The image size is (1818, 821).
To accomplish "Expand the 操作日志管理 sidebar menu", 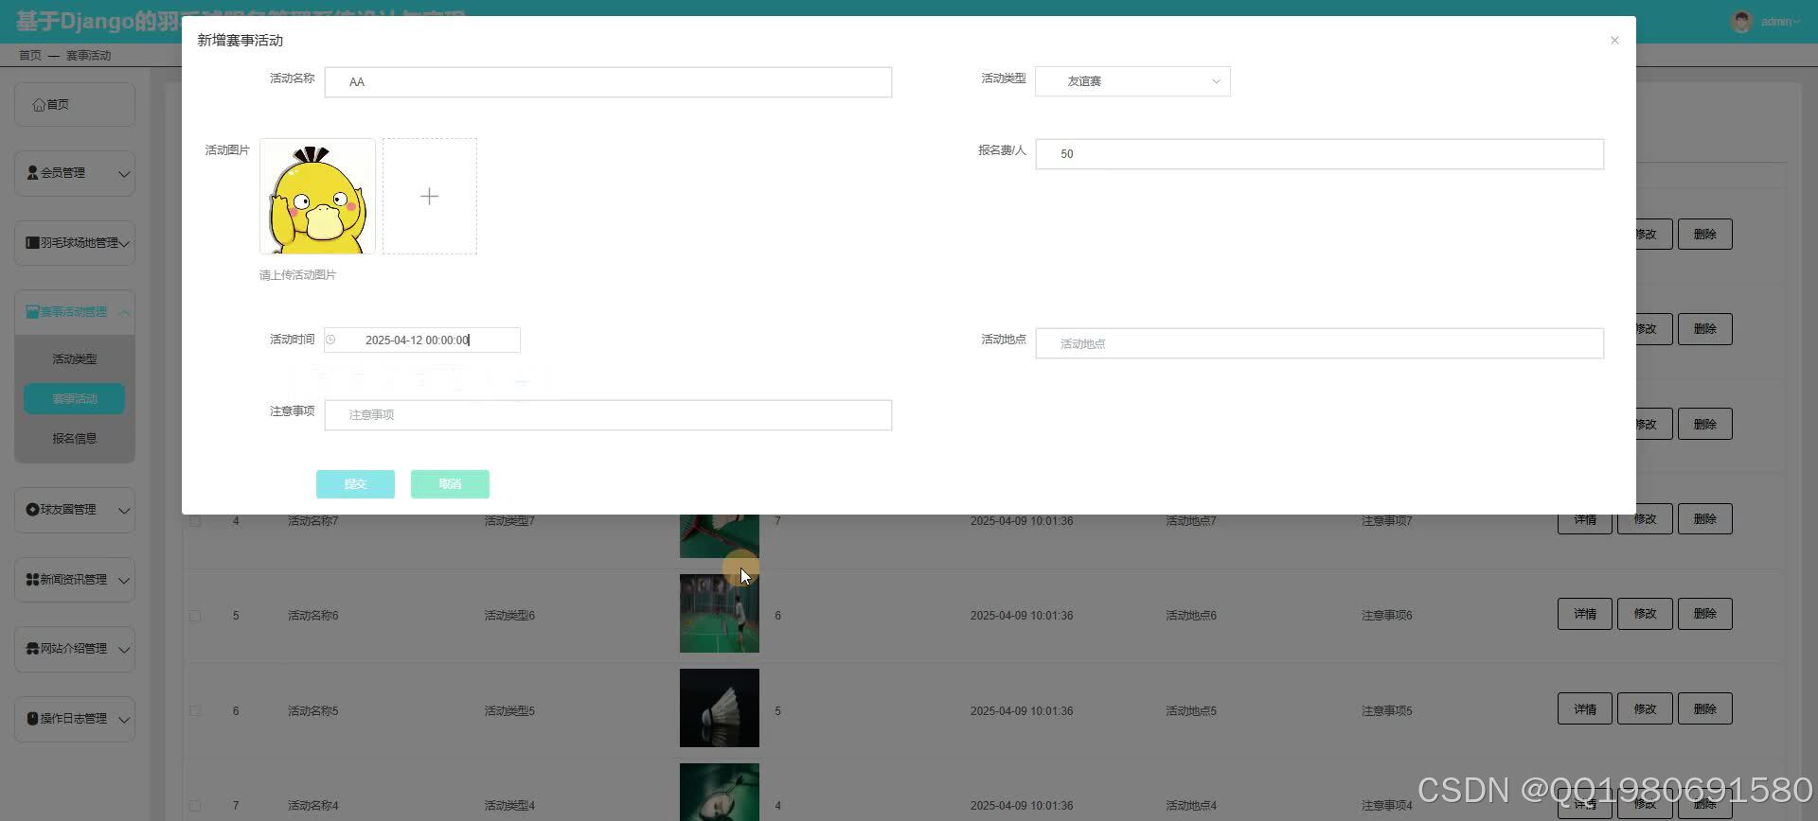I will click(x=75, y=720).
